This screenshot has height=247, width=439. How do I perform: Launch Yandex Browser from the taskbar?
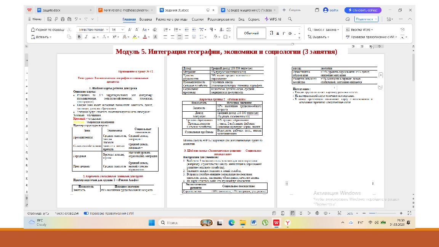click(288, 221)
